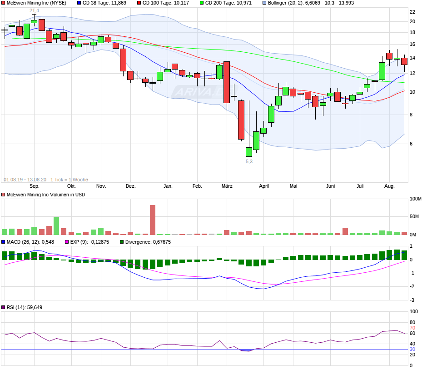Screen dimensions: 427x370
Task: Click the red McEwen Mining legend swatch
Action: (x=3, y=3)
